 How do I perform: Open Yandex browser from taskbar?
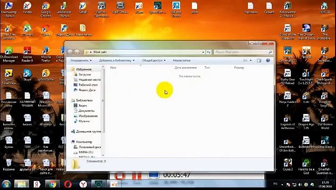point(83,184)
